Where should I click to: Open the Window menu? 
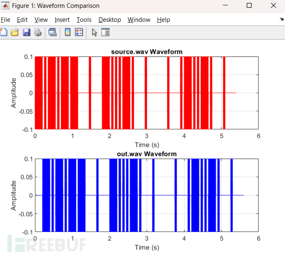139,20
